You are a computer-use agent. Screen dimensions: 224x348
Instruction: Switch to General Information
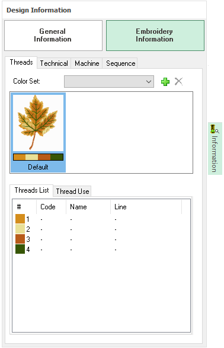(53, 36)
